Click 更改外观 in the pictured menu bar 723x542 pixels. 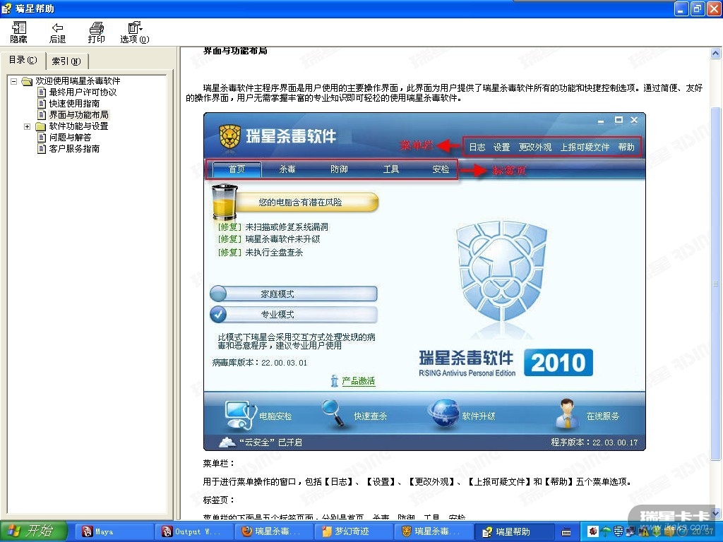pos(535,147)
